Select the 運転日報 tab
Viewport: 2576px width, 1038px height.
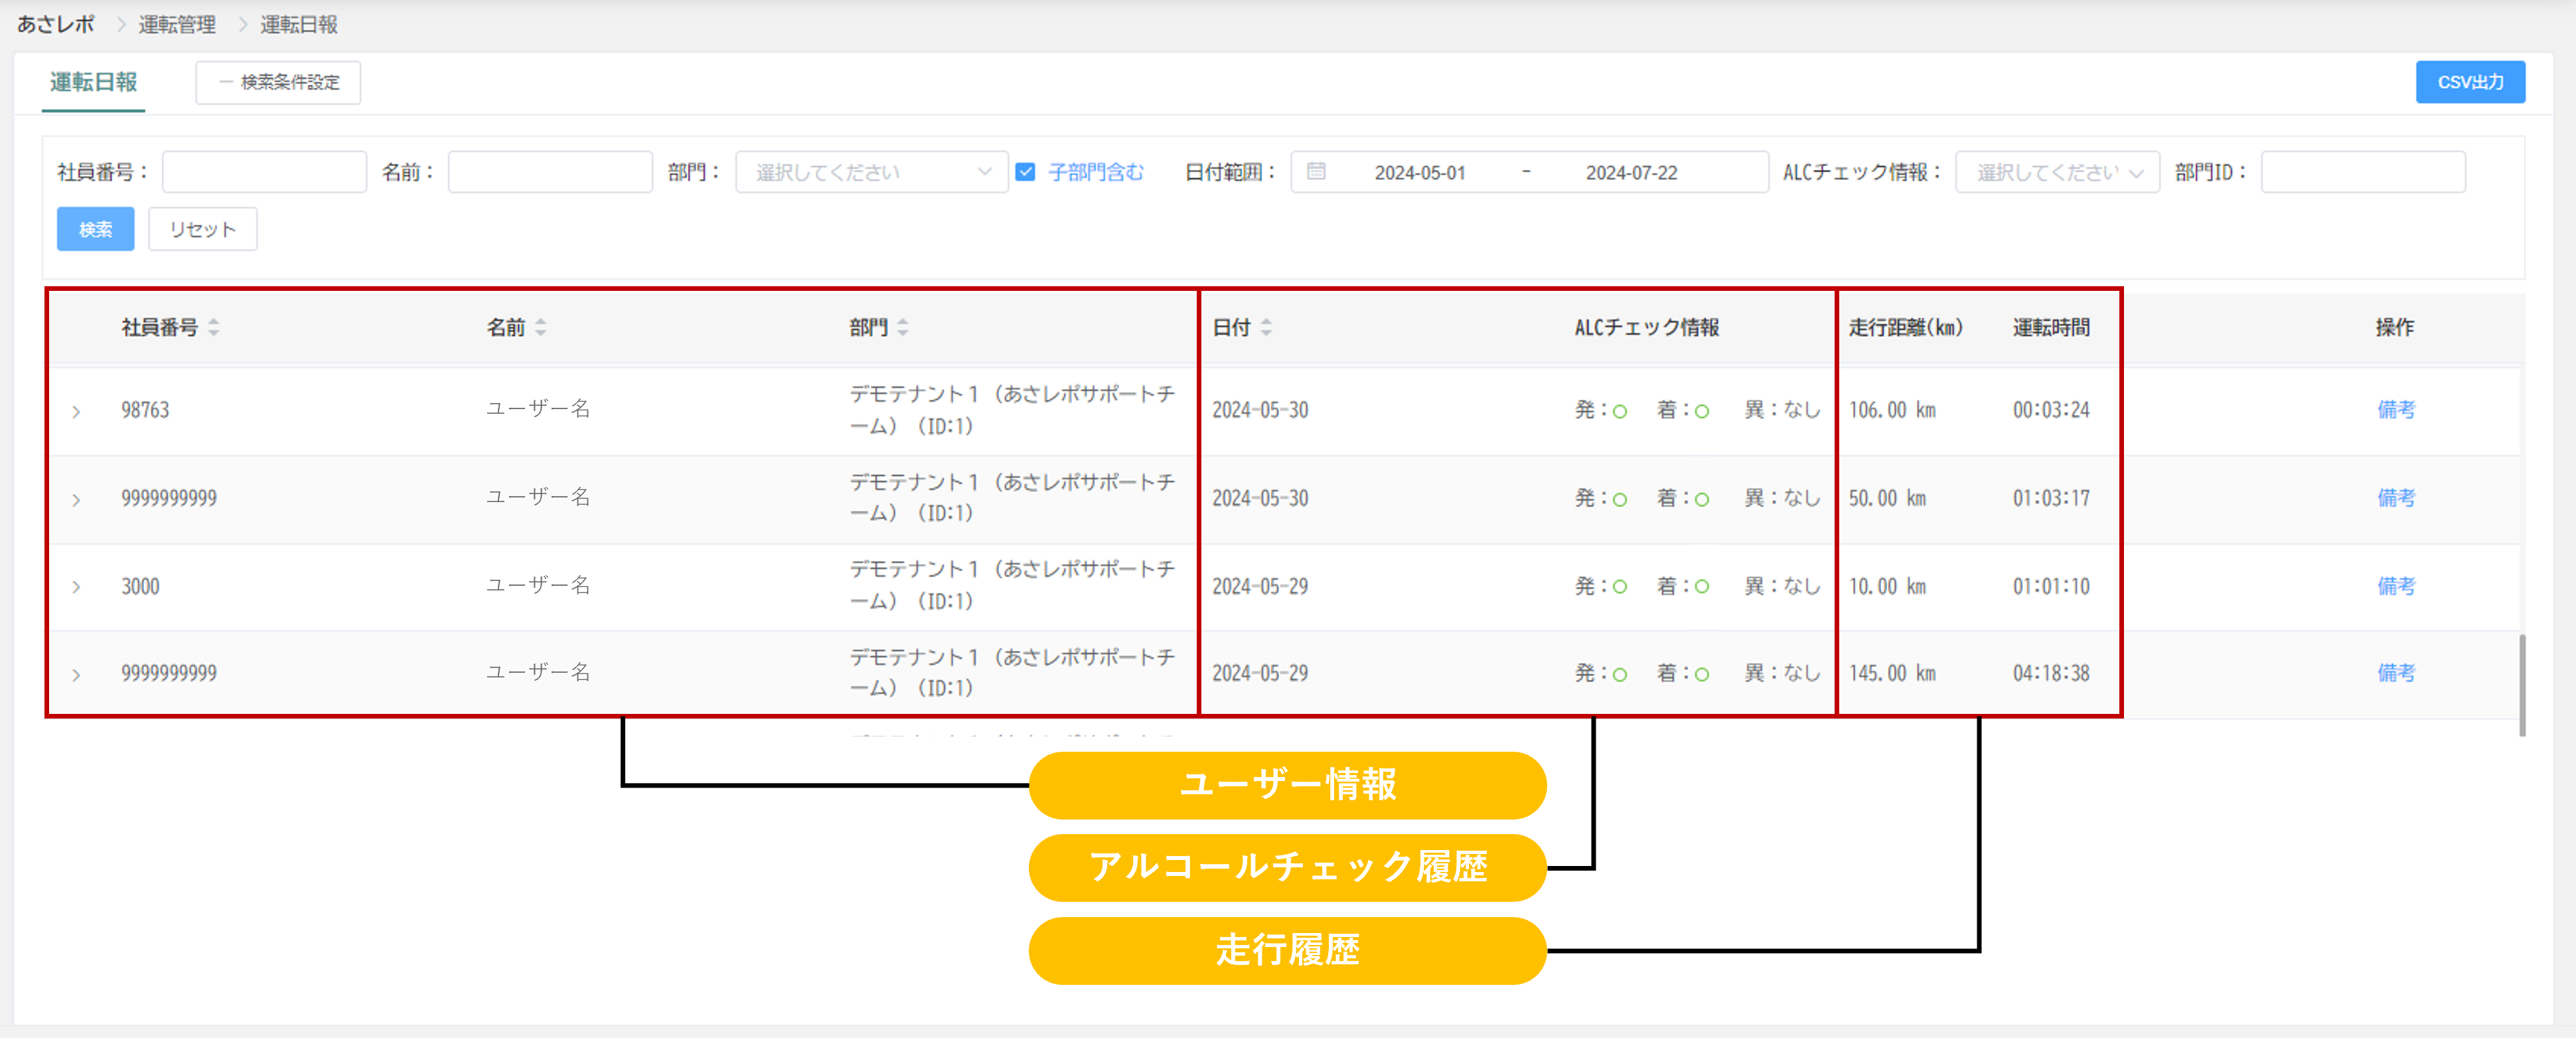94,82
